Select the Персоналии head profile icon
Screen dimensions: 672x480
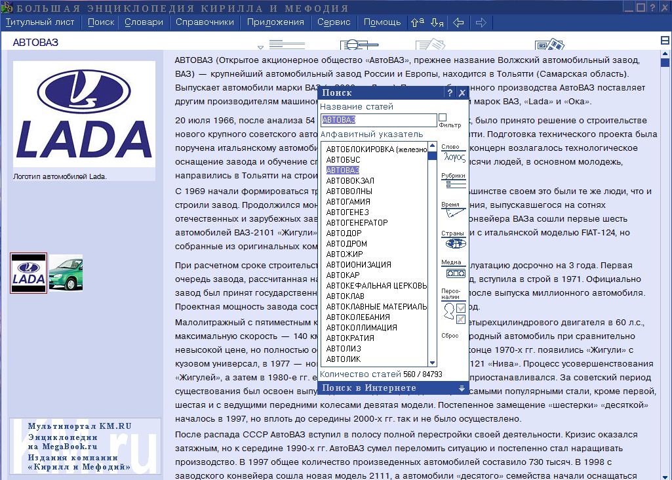pos(448,311)
